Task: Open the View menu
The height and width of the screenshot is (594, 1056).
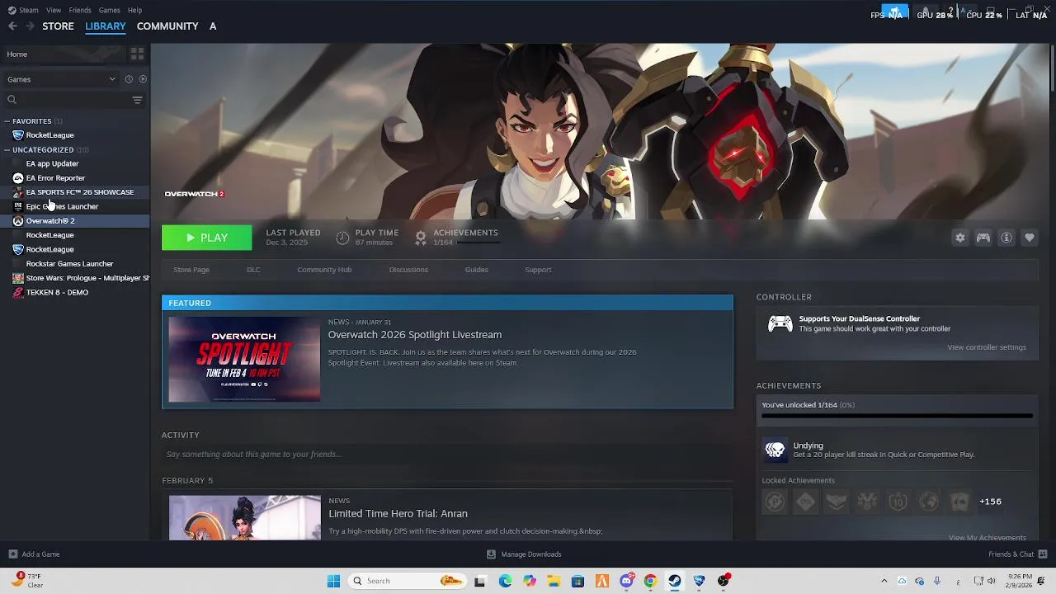Action: point(54,10)
